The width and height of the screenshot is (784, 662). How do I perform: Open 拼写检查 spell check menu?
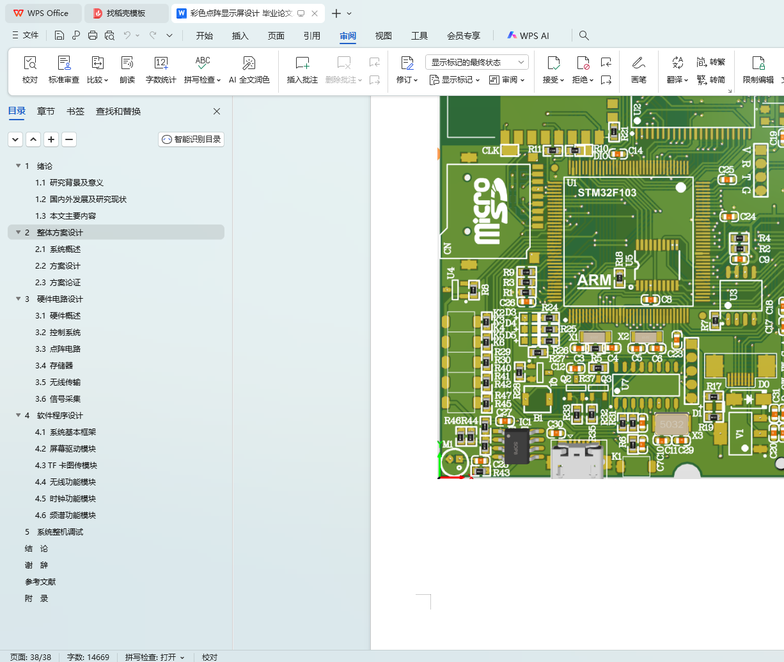[x=202, y=70]
